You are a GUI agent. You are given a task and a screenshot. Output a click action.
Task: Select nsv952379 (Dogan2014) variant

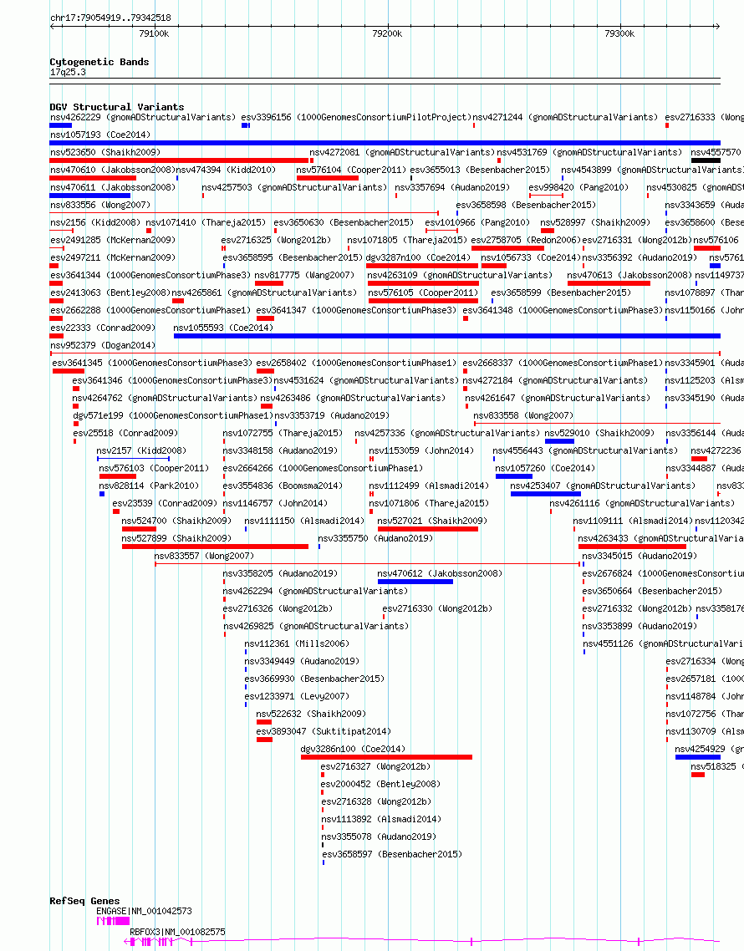tap(103, 346)
